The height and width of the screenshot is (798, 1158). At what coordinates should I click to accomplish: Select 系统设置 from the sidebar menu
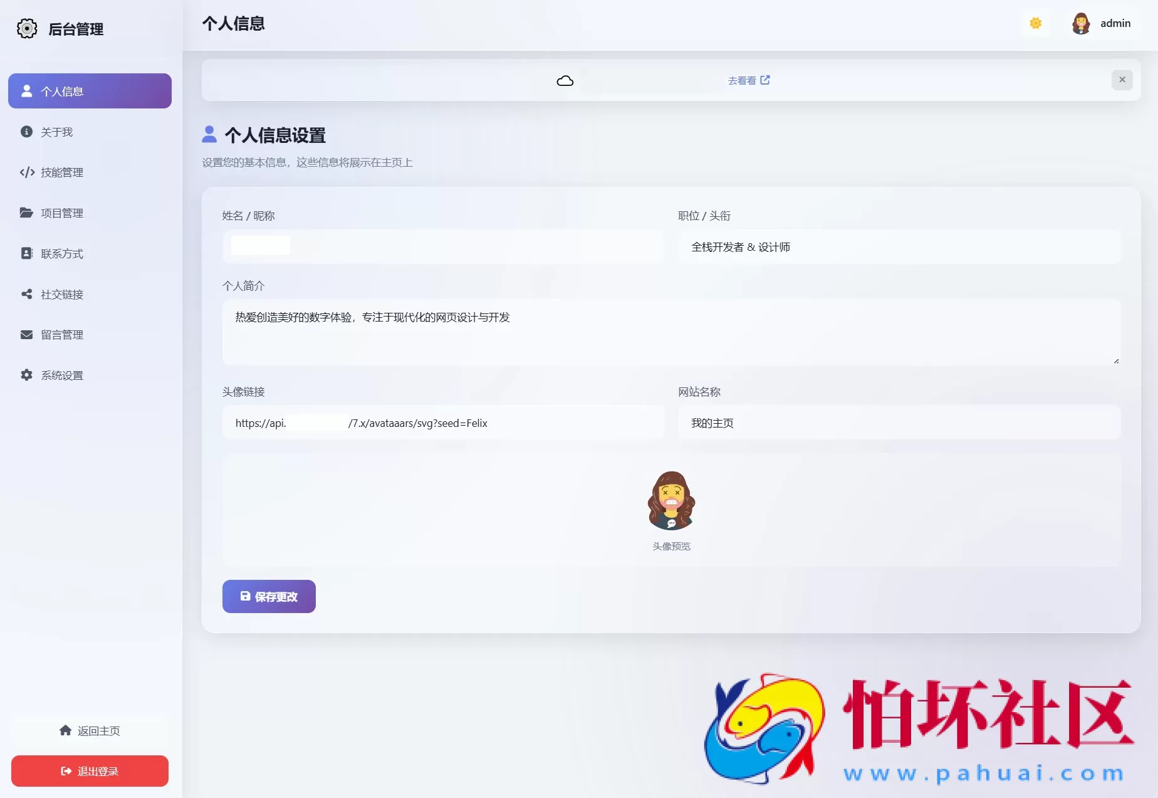[x=61, y=374]
